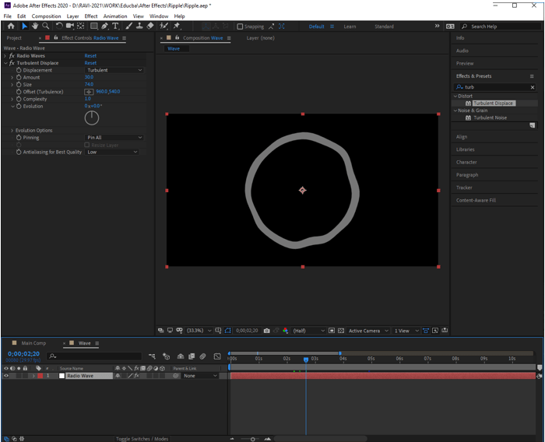Click the toggle mask and shape path visibility icon
This screenshot has height=442, width=545.
(x=227, y=331)
